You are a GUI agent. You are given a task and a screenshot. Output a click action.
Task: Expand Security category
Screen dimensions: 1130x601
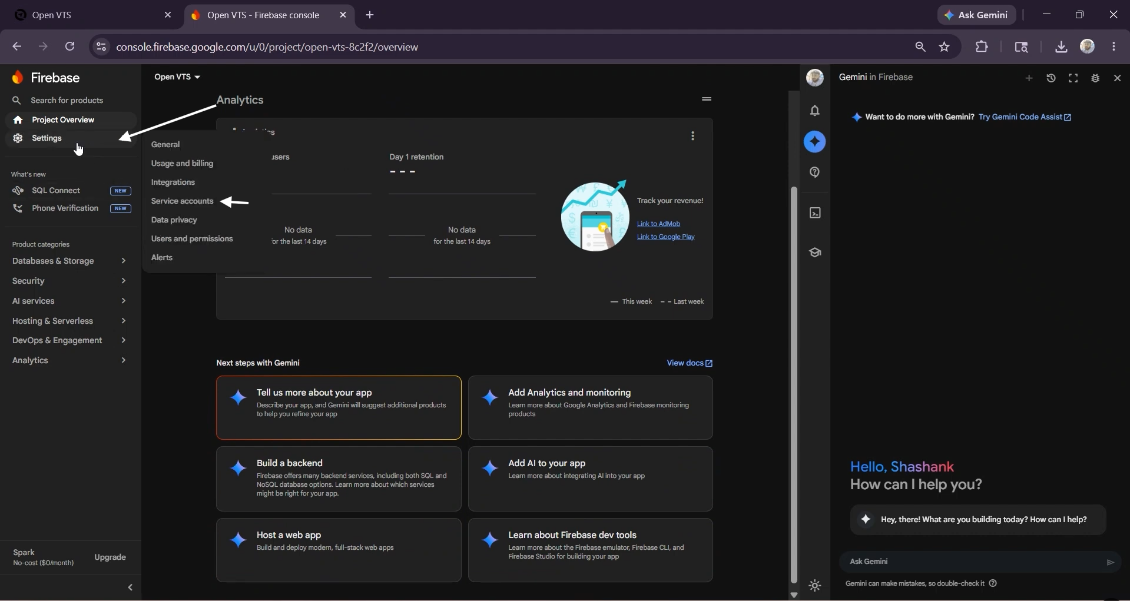pyautogui.click(x=69, y=281)
